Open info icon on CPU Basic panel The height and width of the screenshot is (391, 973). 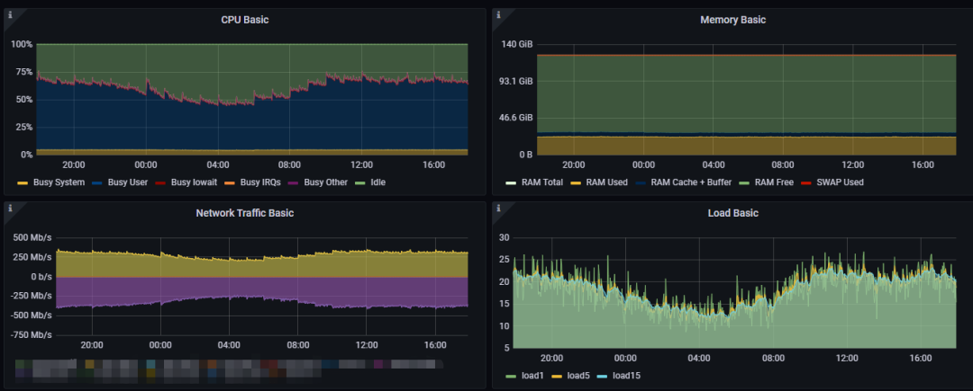11,15
